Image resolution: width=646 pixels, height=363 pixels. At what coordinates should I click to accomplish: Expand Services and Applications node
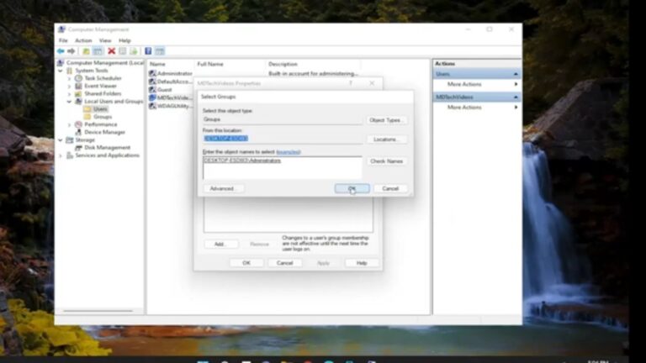tap(61, 155)
